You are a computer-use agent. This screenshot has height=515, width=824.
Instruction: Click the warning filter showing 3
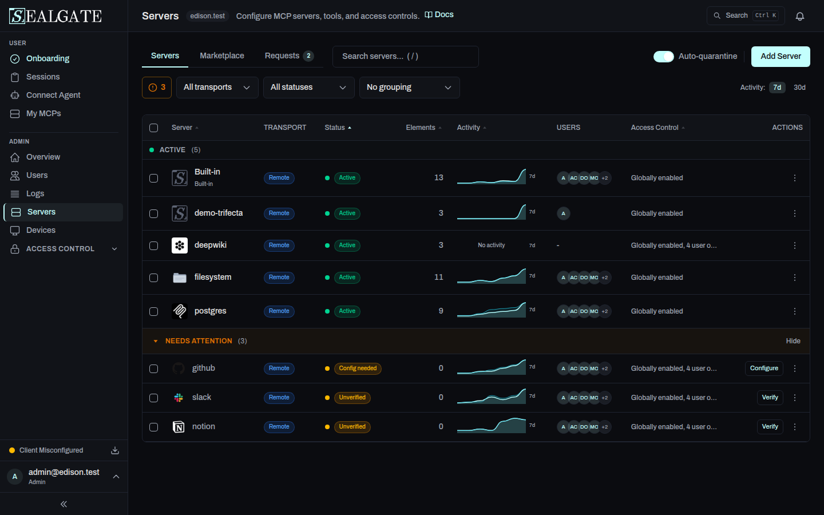click(157, 88)
